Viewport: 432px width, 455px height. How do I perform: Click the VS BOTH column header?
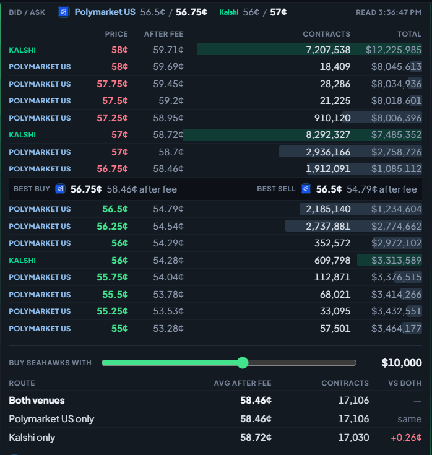405,383
